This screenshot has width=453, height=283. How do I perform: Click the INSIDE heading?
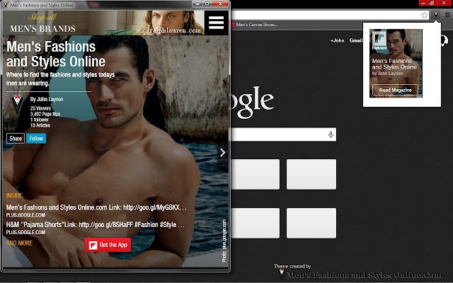click(x=14, y=196)
